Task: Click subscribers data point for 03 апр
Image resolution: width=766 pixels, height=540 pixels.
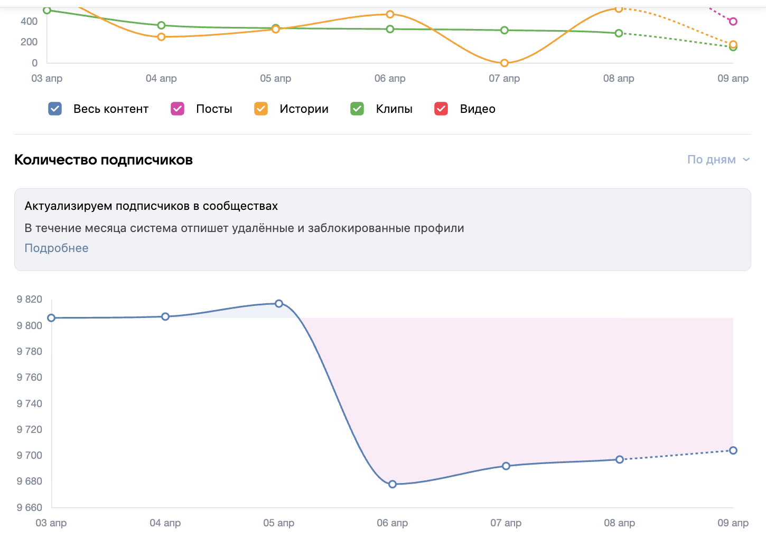Action: click(x=51, y=318)
